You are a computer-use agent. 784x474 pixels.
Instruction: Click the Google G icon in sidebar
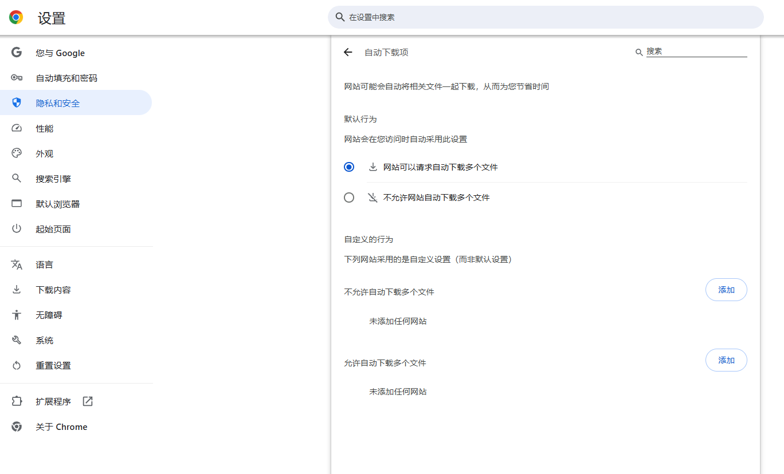pyautogui.click(x=17, y=53)
